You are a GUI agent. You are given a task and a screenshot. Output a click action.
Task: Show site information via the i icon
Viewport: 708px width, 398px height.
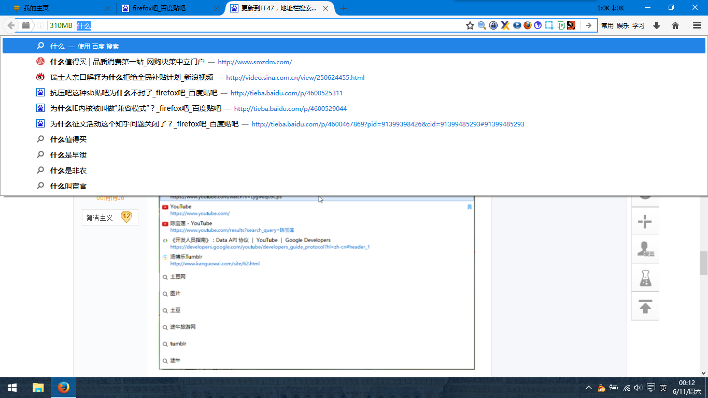tap(40, 25)
